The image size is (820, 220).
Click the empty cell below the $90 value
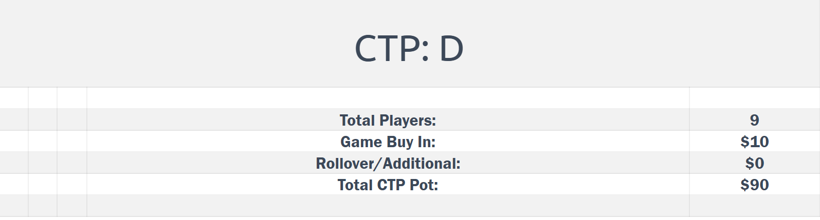pos(754,206)
